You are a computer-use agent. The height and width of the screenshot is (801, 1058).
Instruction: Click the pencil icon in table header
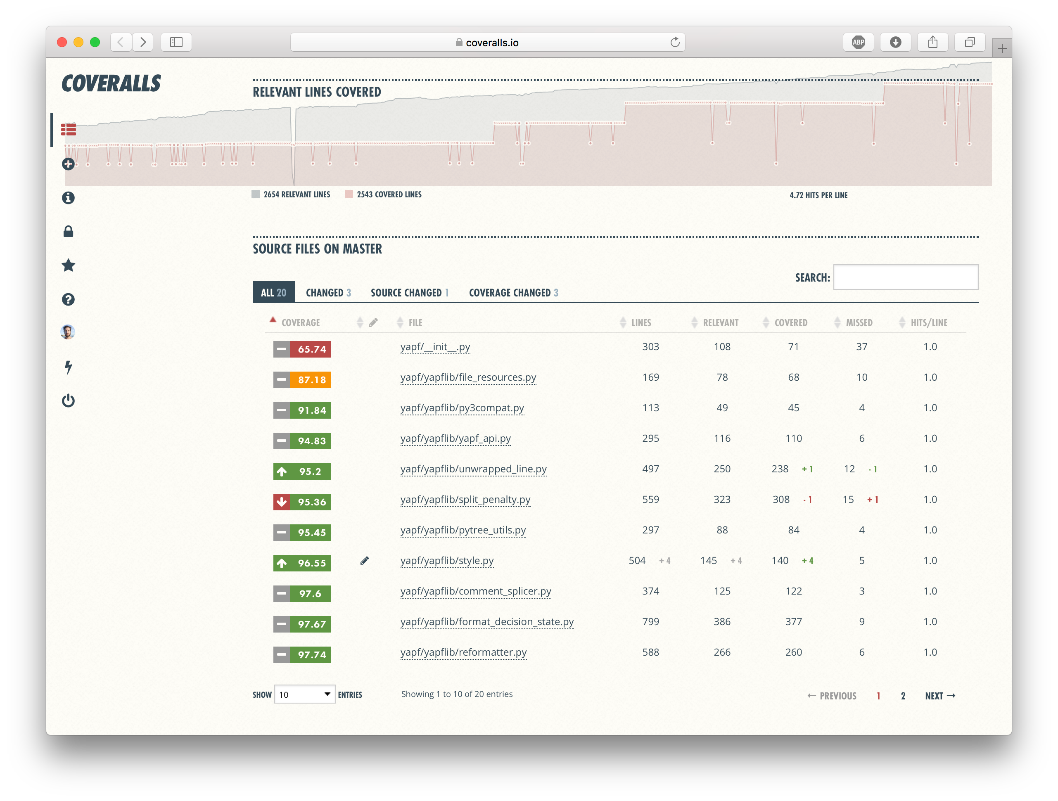pos(373,323)
